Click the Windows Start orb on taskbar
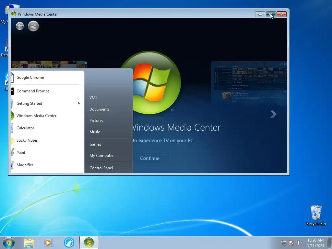The height and width of the screenshot is (249, 332). (9, 243)
